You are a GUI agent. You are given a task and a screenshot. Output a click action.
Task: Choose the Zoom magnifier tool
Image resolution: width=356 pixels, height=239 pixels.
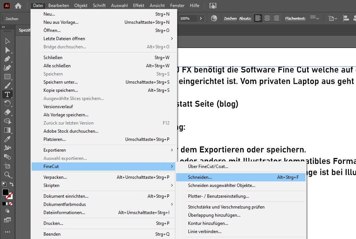pos(7,174)
